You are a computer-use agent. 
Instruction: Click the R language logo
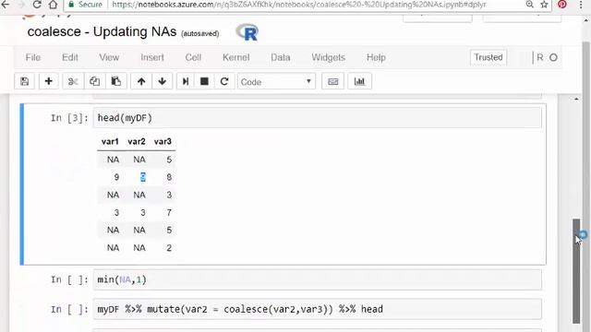[x=247, y=33]
